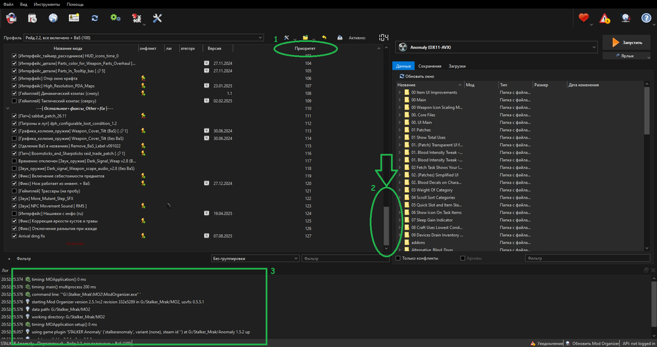Click the Обновить окно button
The image size is (657, 347).
click(417, 77)
